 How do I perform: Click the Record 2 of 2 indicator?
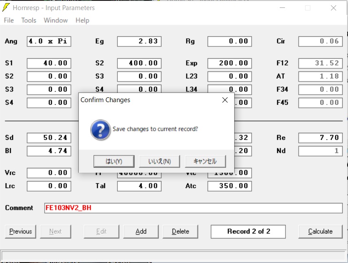pos(248,231)
